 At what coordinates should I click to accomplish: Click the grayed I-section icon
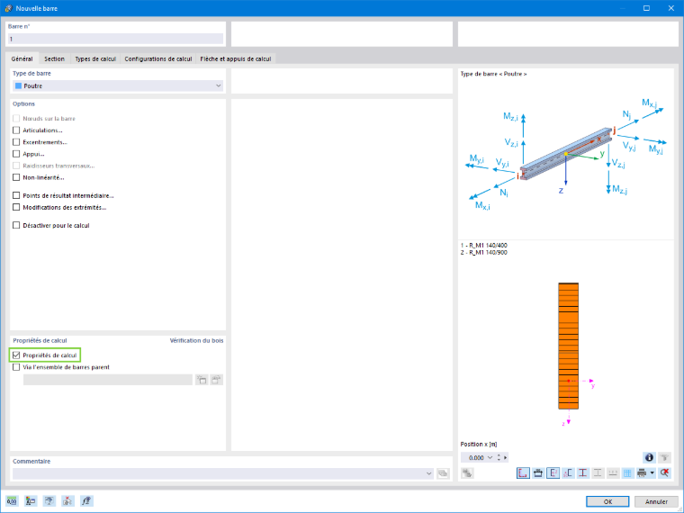[598, 472]
